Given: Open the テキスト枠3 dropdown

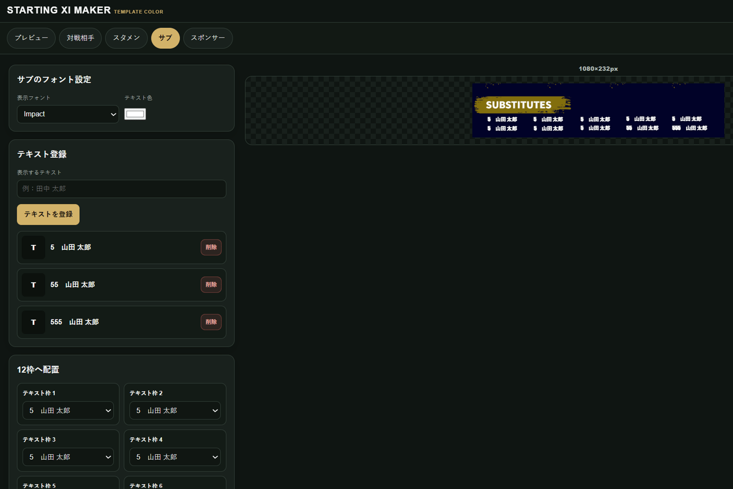Looking at the screenshot, I should [x=68, y=457].
